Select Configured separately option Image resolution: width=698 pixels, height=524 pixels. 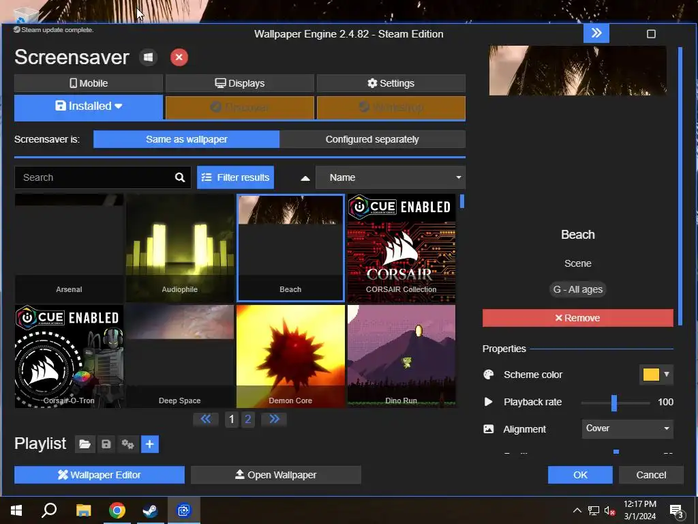click(x=372, y=139)
